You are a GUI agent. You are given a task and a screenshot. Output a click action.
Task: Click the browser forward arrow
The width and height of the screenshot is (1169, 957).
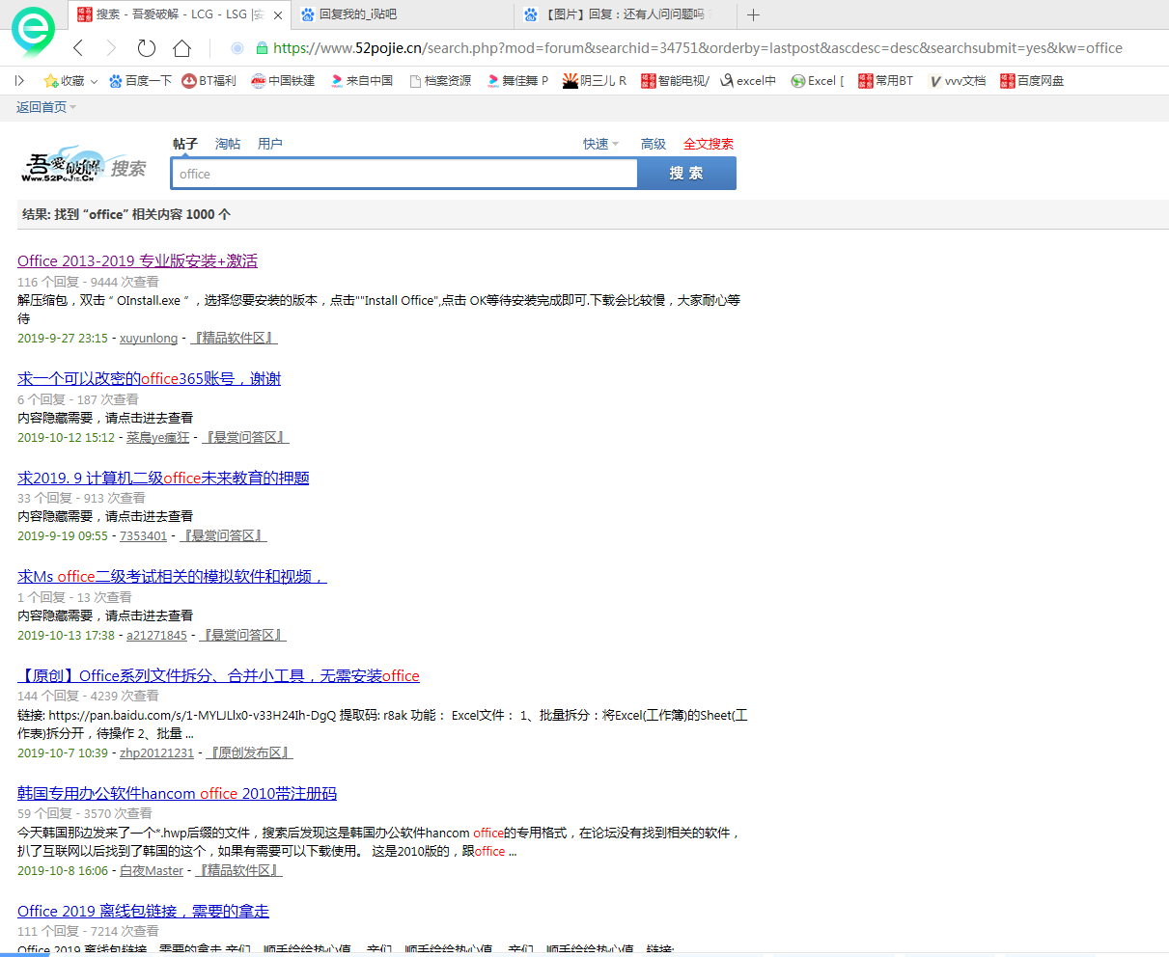click(x=110, y=48)
